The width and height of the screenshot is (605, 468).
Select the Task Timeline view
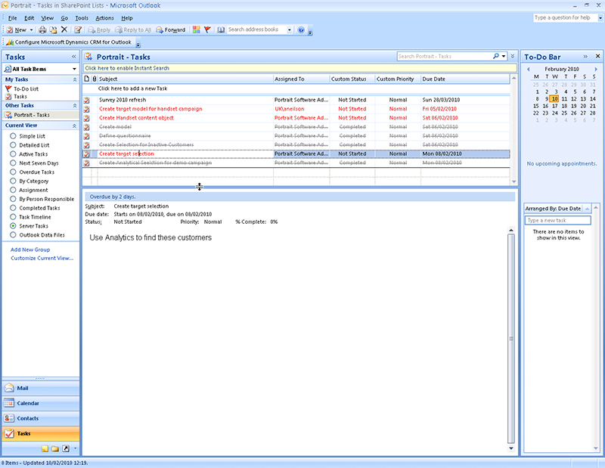pos(30,217)
